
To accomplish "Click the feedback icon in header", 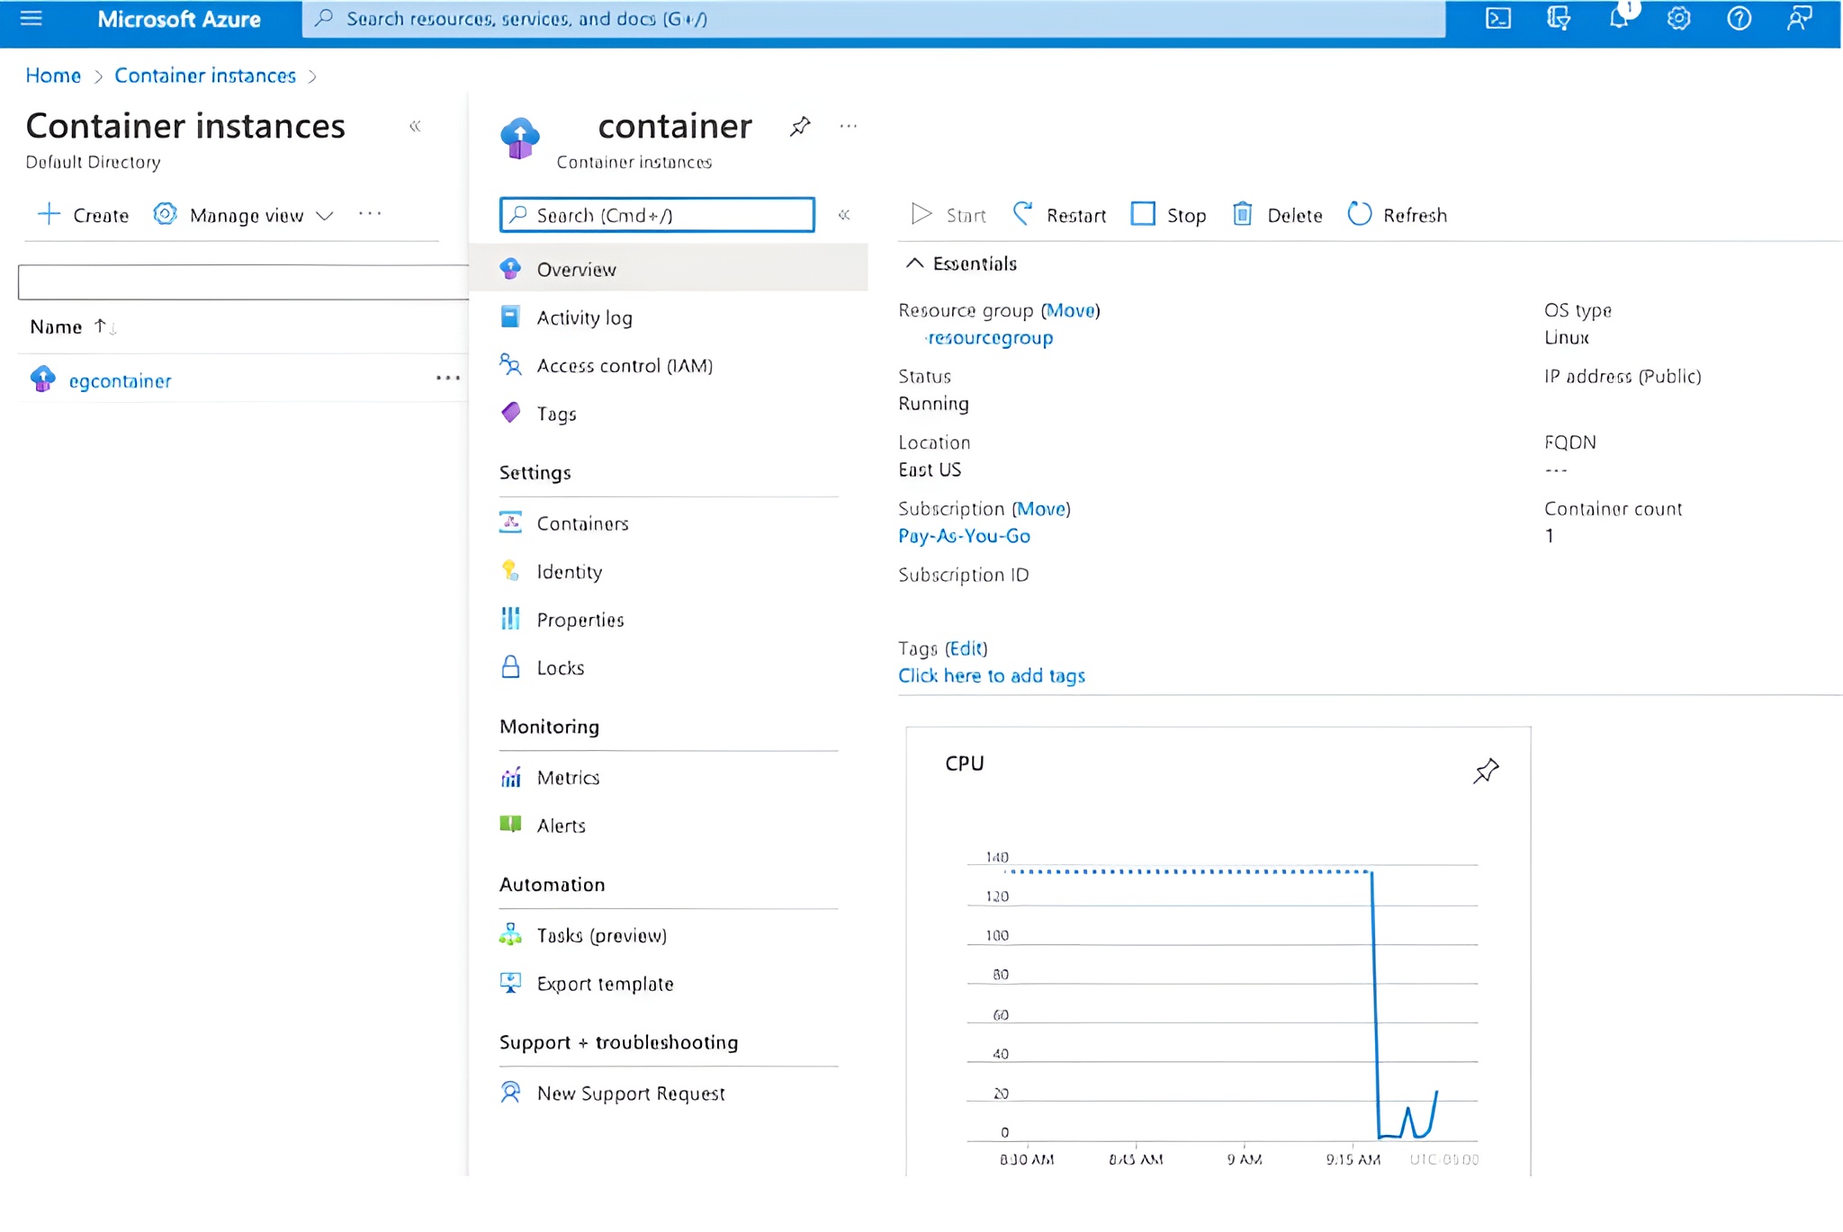I will pos(1799,19).
